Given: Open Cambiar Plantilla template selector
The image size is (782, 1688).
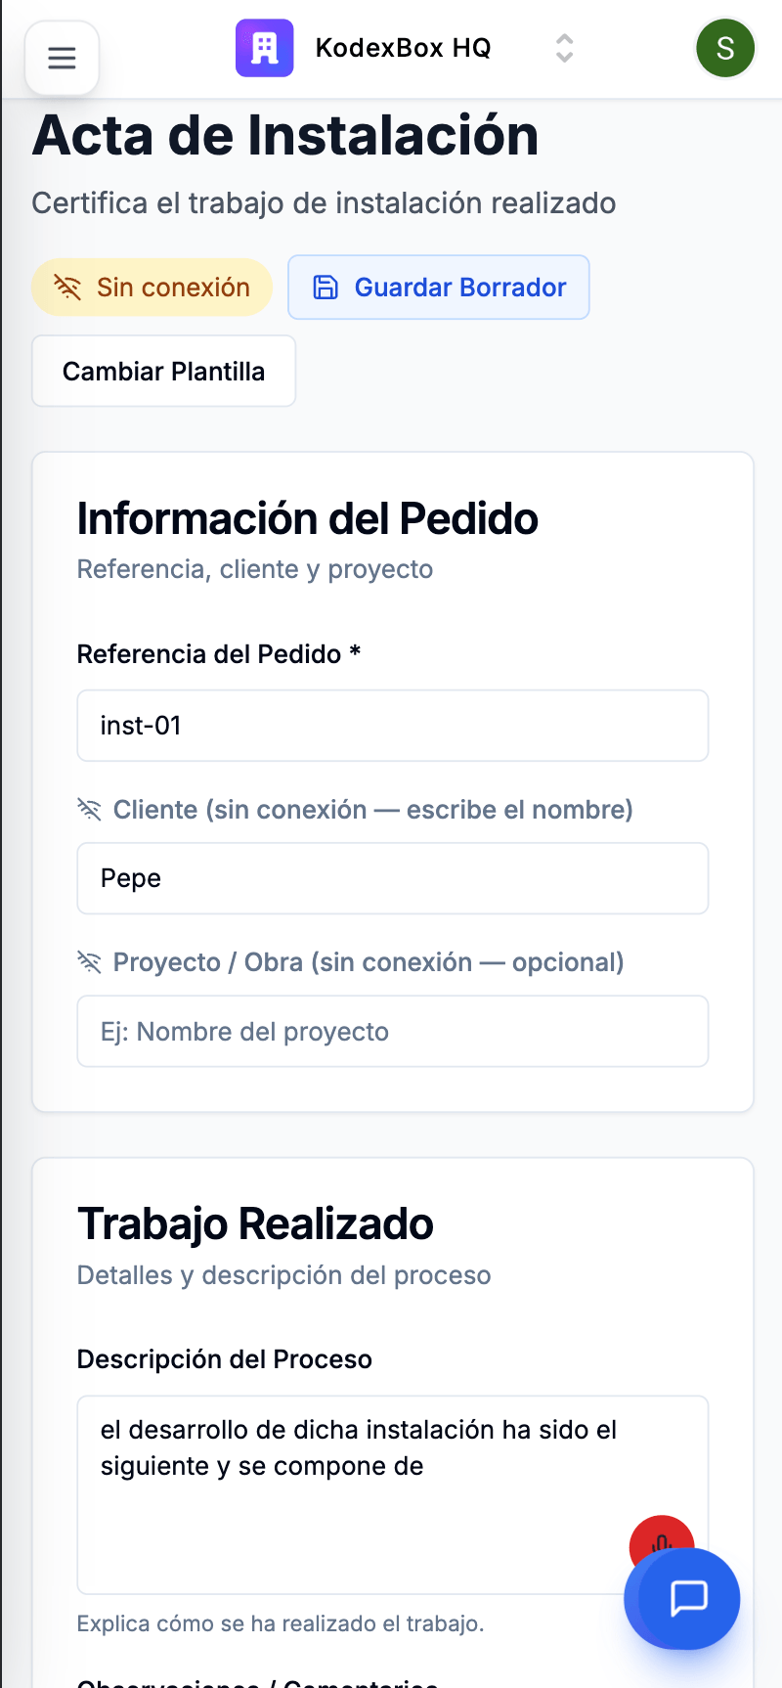Looking at the screenshot, I should click(x=163, y=371).
